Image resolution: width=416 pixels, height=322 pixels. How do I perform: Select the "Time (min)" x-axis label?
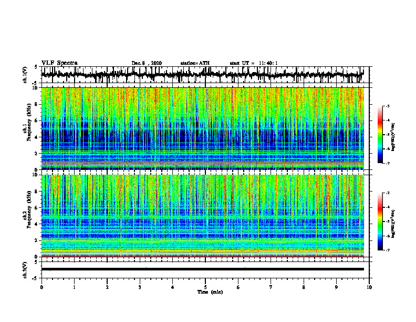coord(210,292)
